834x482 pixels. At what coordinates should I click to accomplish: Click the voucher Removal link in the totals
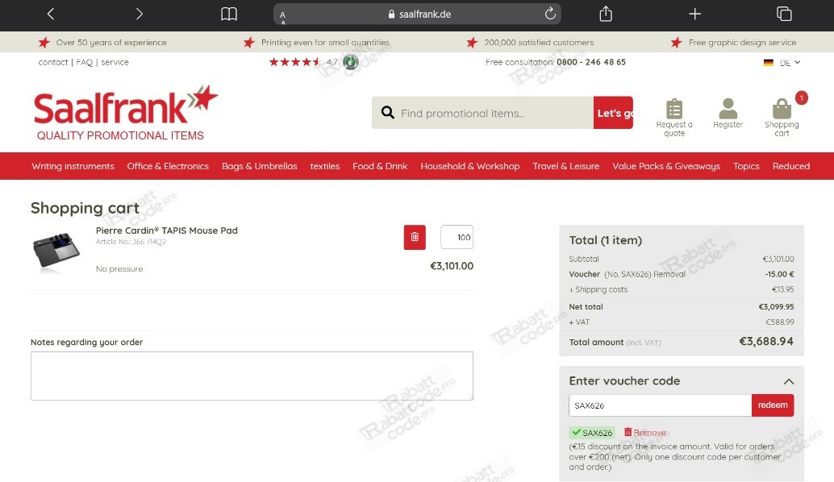(x=669, y=274)
